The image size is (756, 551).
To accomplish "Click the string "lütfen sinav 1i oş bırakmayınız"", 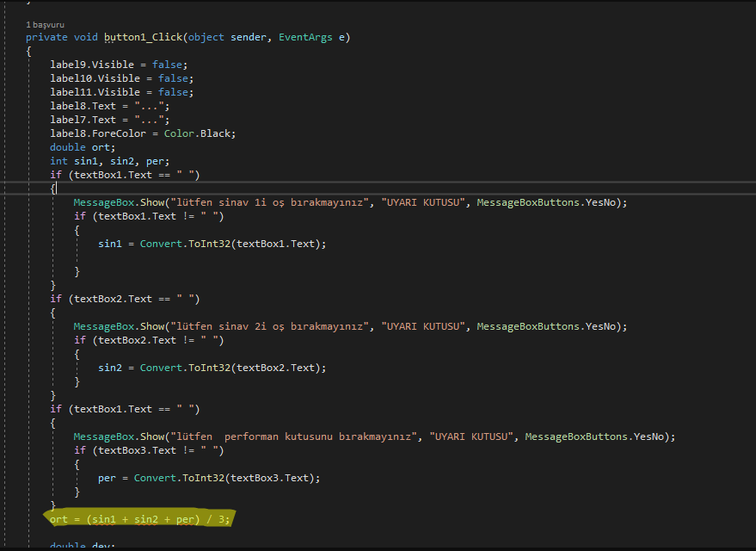I will point(269,202).
